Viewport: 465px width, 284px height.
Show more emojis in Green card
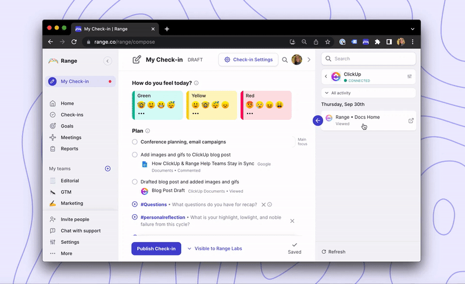(x=141, y=113)
